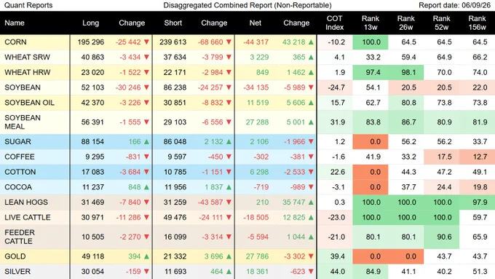
Task: Click LIVE CATTLE net value -18 505
Action: tap(256, 217)
